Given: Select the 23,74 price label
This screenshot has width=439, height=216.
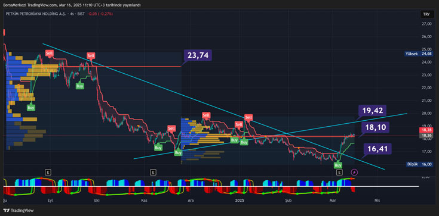Looking at the screenshot, I should 198,55.
